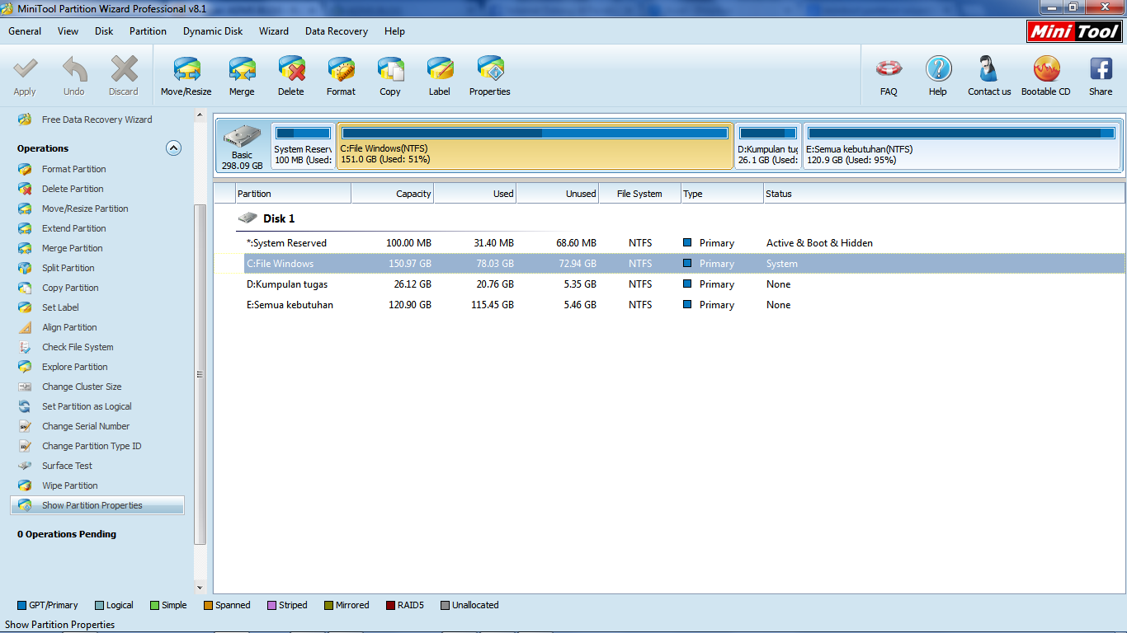Screen dimensions: 1127x633
Task: Click the Discard X icon
Action: click(x=124, y=68)
